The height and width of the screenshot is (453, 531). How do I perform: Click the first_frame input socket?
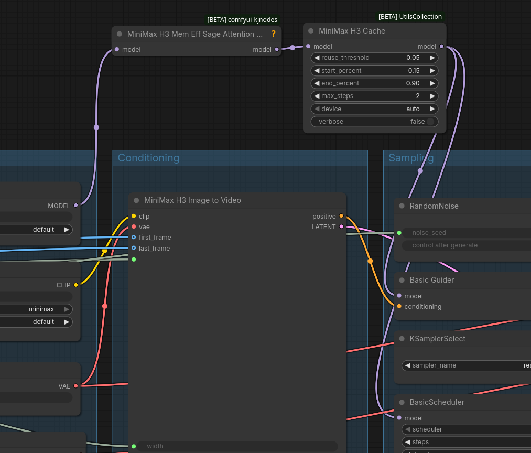coord(134,237)
